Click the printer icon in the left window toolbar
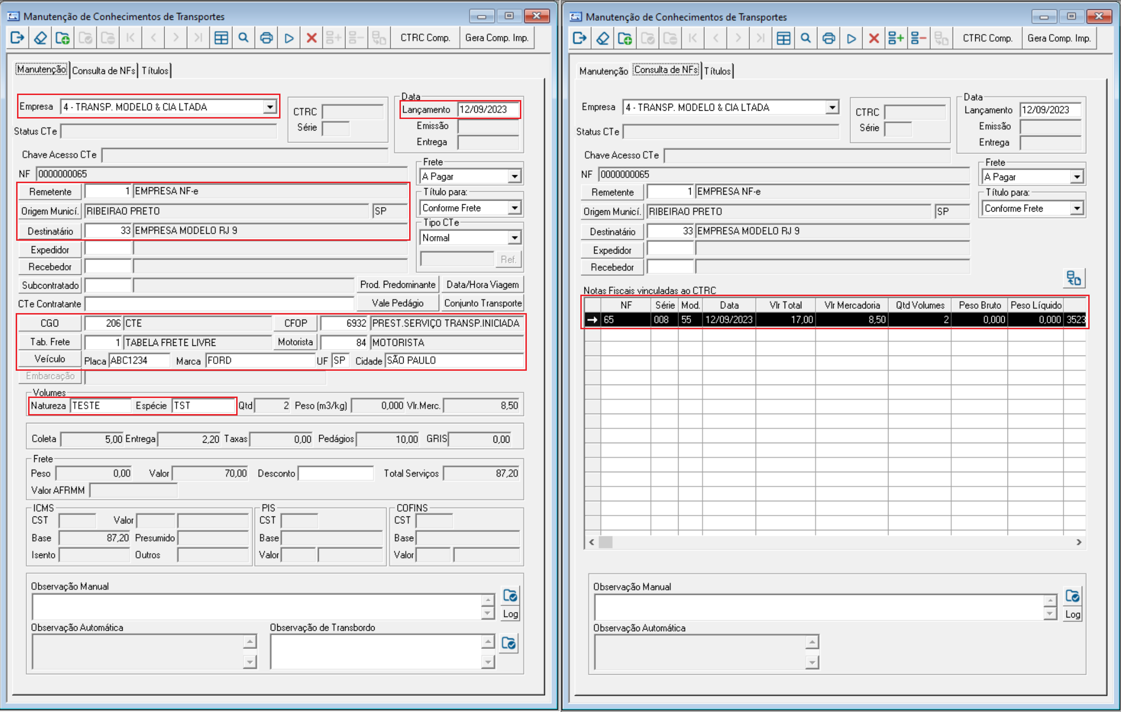Viewport: 1121px width, 712px height. pyautogui.click(x=266, y=38)
